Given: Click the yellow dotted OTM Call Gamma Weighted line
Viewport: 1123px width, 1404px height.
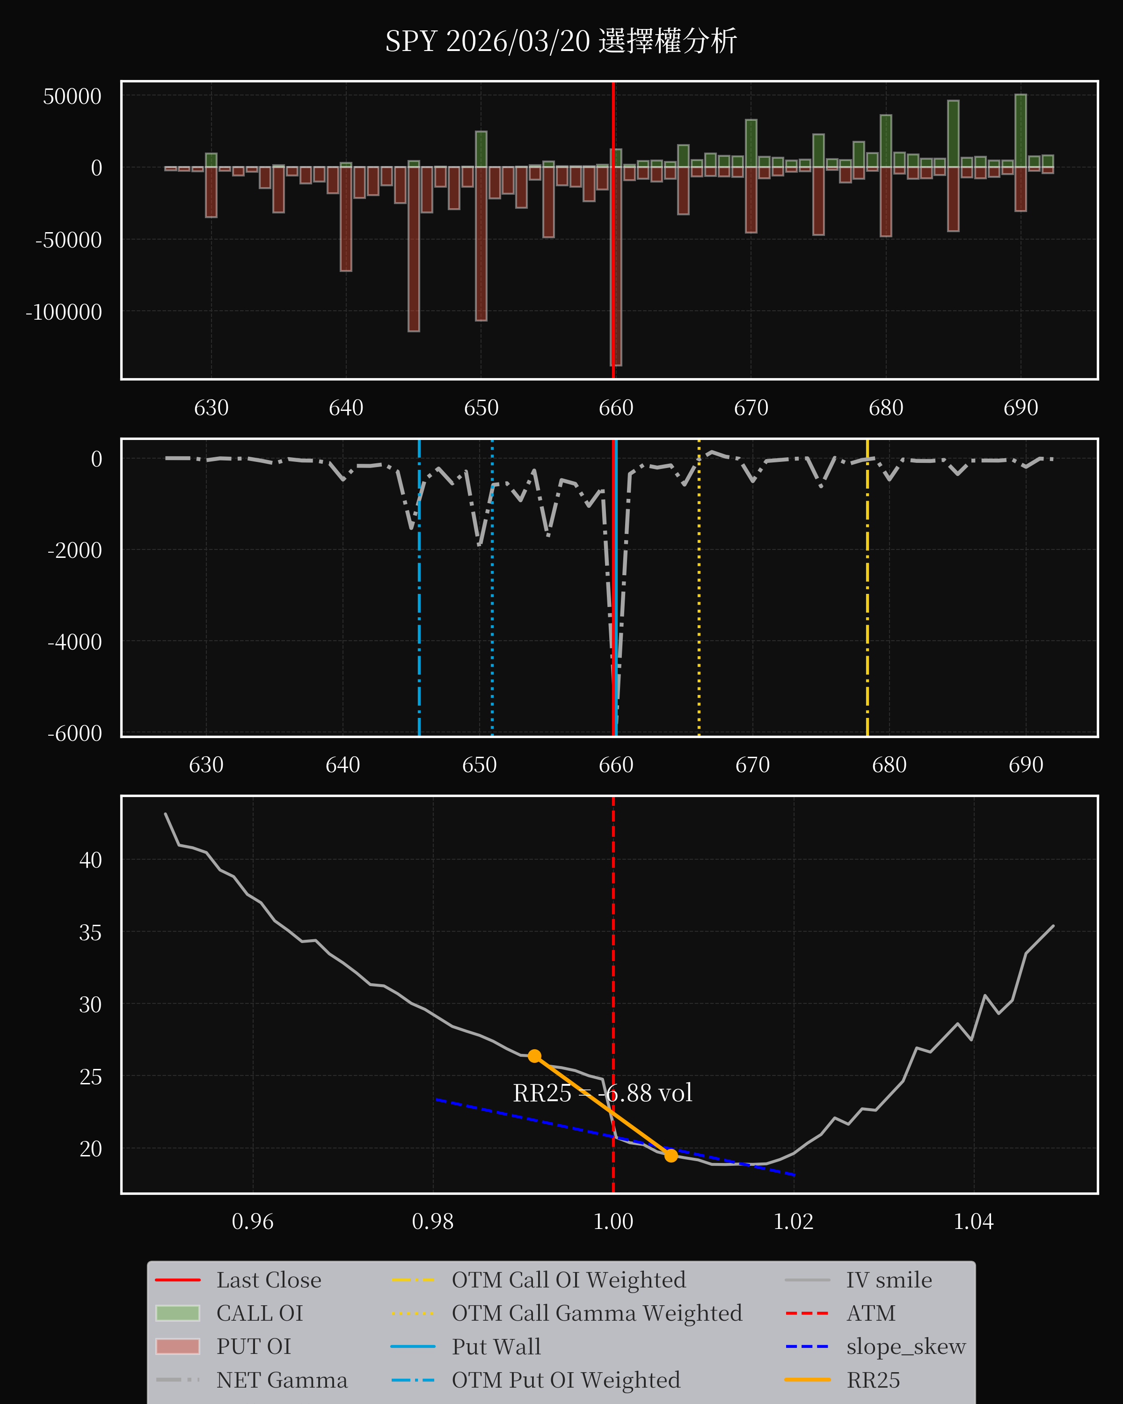Looking at the screenshot, I should click(x=699, y=587).
